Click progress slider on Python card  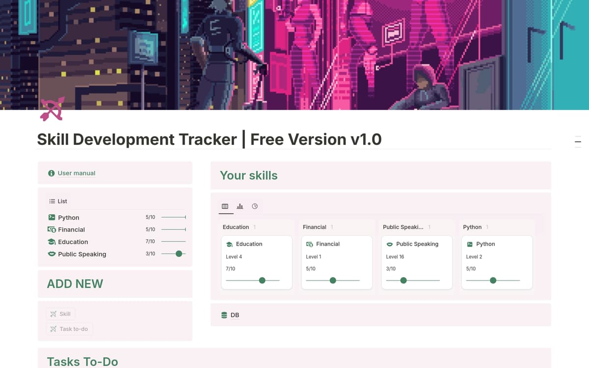pos(493,281)
